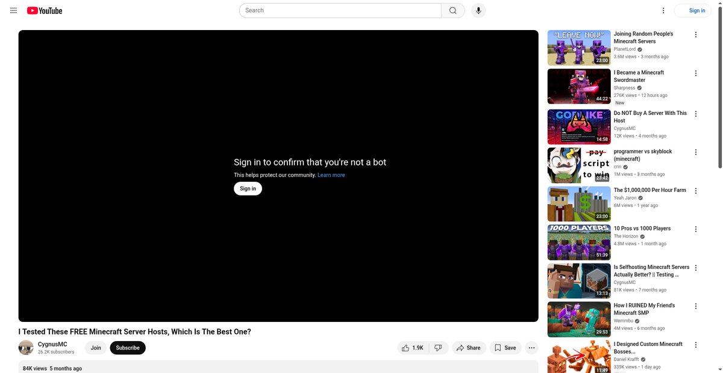Go to the YouTube home logo

point(45,10)
